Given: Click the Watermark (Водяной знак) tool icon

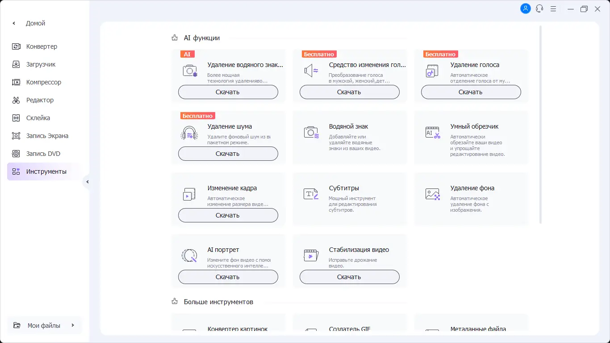Looking at the screenshot, I should (x=311, y=132).
